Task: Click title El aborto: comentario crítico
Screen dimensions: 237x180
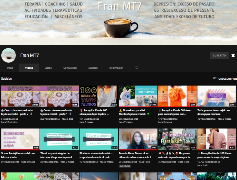Action: tap(96, 155)
